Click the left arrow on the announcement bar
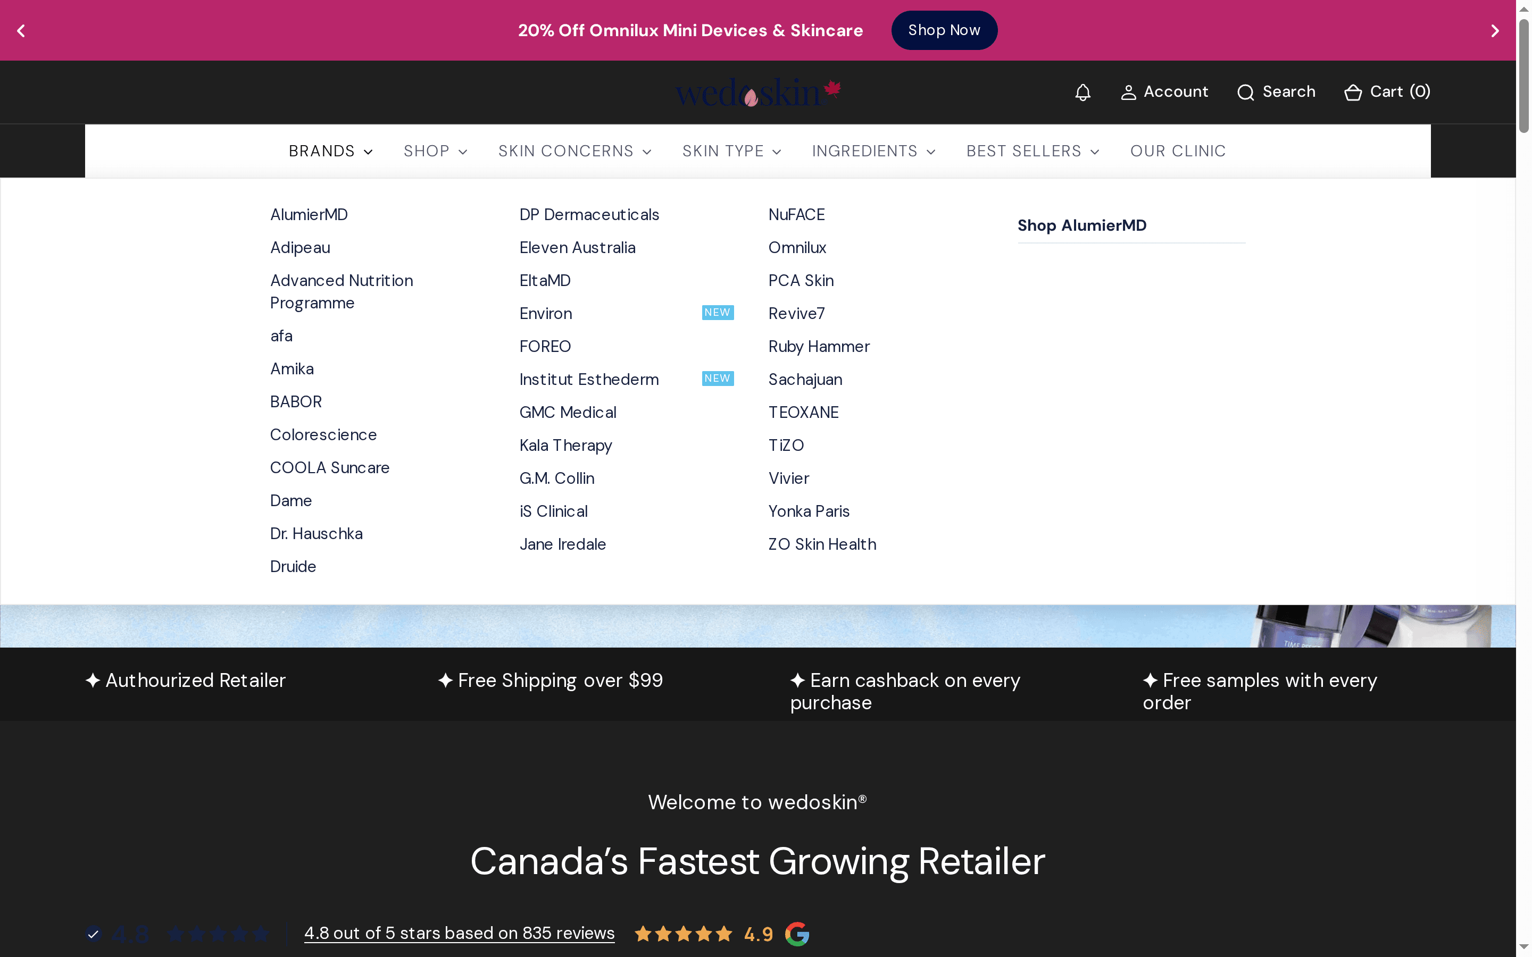This screenshot has width=1532, height=957. click(21, 30)
